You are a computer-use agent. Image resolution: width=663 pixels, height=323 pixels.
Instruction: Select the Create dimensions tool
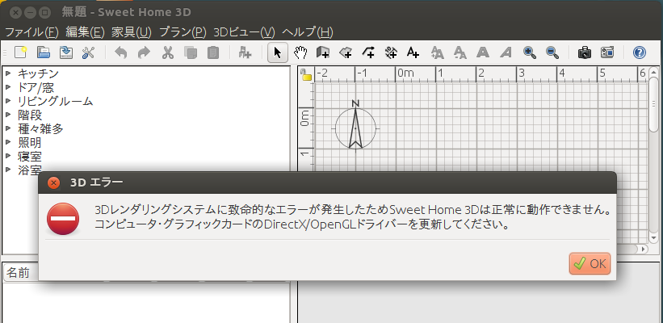click(392, 52)
